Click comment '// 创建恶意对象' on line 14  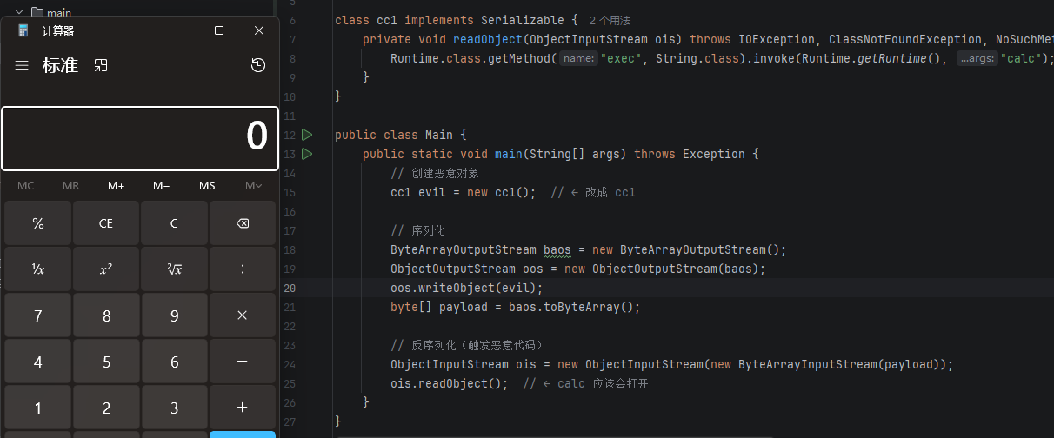(435, 173)
